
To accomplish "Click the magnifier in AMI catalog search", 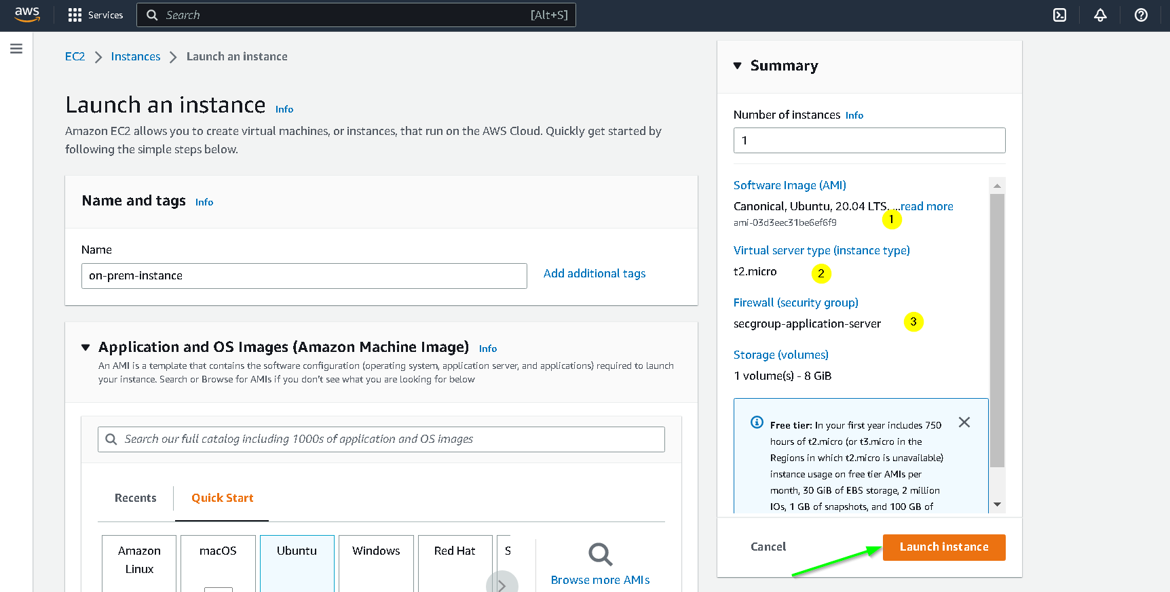I will click(x=111, y=439).
